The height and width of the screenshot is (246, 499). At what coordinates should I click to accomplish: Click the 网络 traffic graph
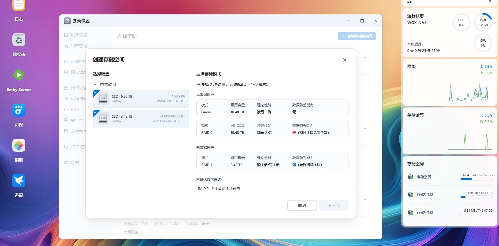click(470, 93)
